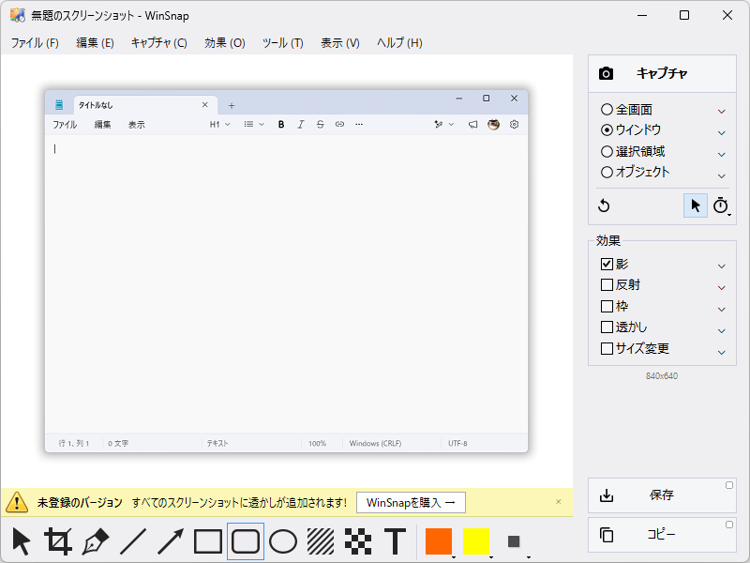Open the ヘルプ (H) menu
The width and height of the screenshot is (750, 563).
[399, 43]
